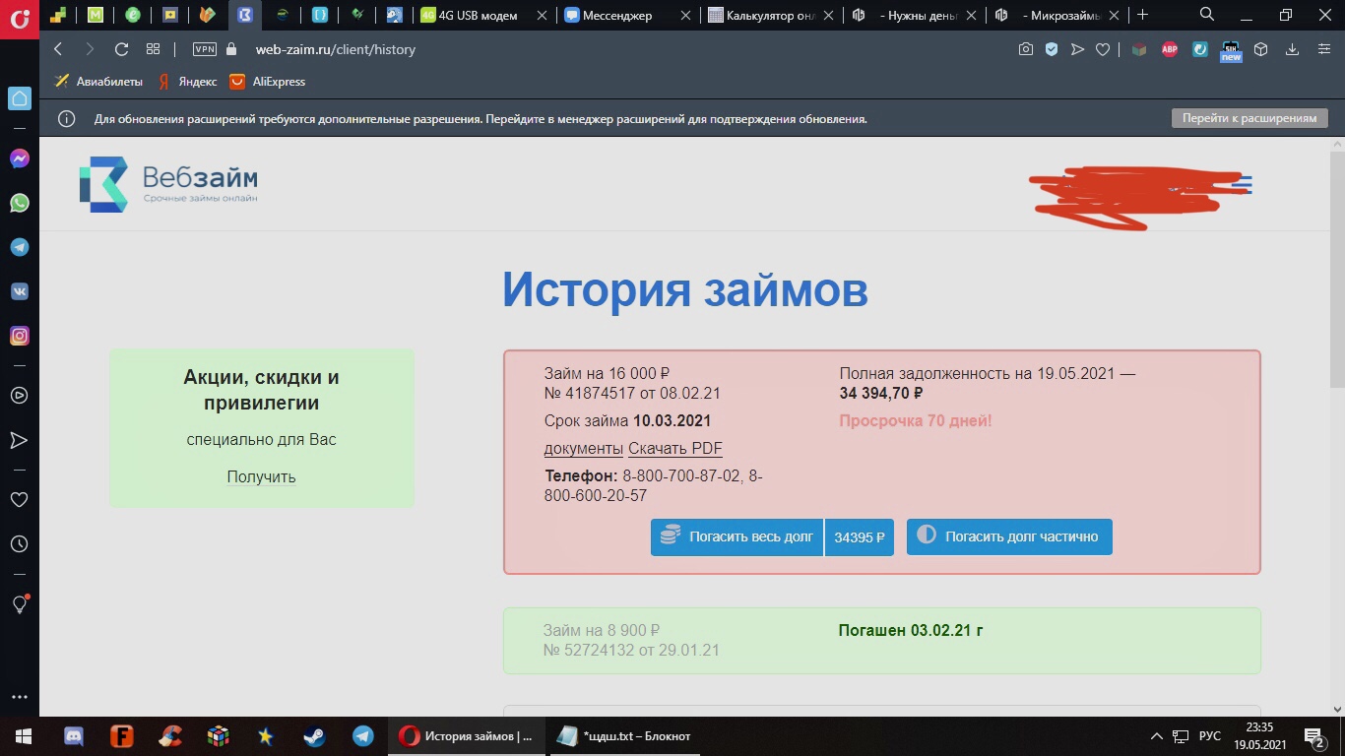Open My Flow arrow in sidebar
Image resolution: width=1345 pixels, height=756 pixels.
click(x=19, y=440)
